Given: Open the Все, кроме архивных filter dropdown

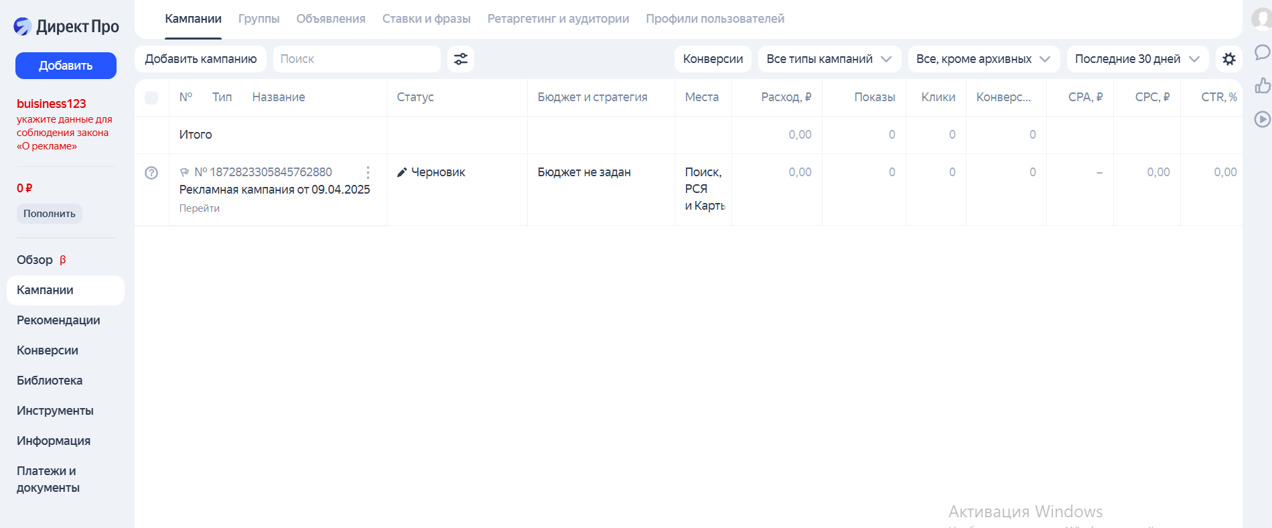Looking at the screenshot, I should pos(983,59).
